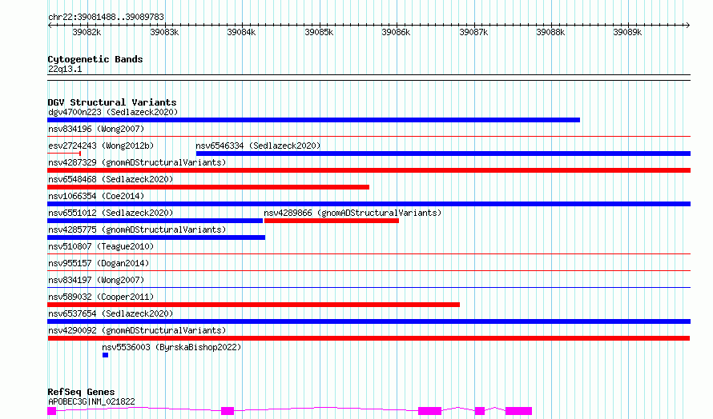This screenshot has height=419, width=713.
Task: Click the nsv589032 (Cooper2011) label
Action: coord(101,297)
